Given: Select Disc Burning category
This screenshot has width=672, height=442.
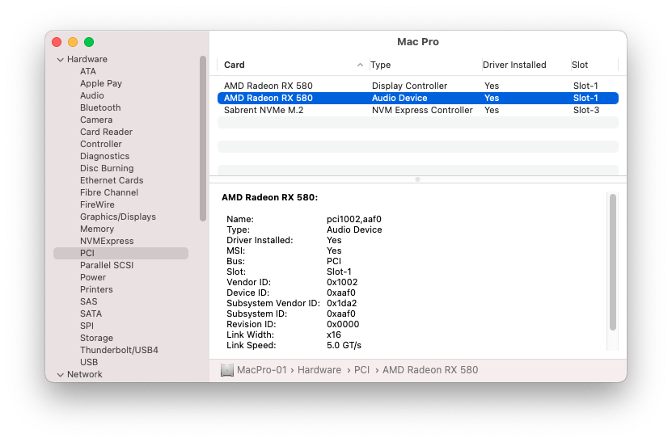Looking at the screenshot, I should click(x=107, y=168).
